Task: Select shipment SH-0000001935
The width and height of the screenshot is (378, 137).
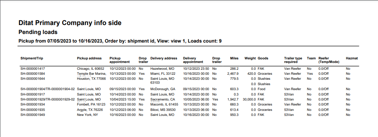Action: (x=33, y=110)
